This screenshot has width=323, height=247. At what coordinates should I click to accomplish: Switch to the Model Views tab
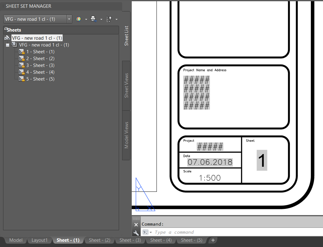(126, 135)
